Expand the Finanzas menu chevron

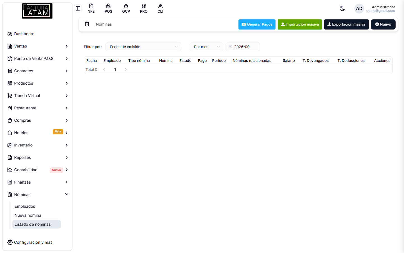pos(66,182)
